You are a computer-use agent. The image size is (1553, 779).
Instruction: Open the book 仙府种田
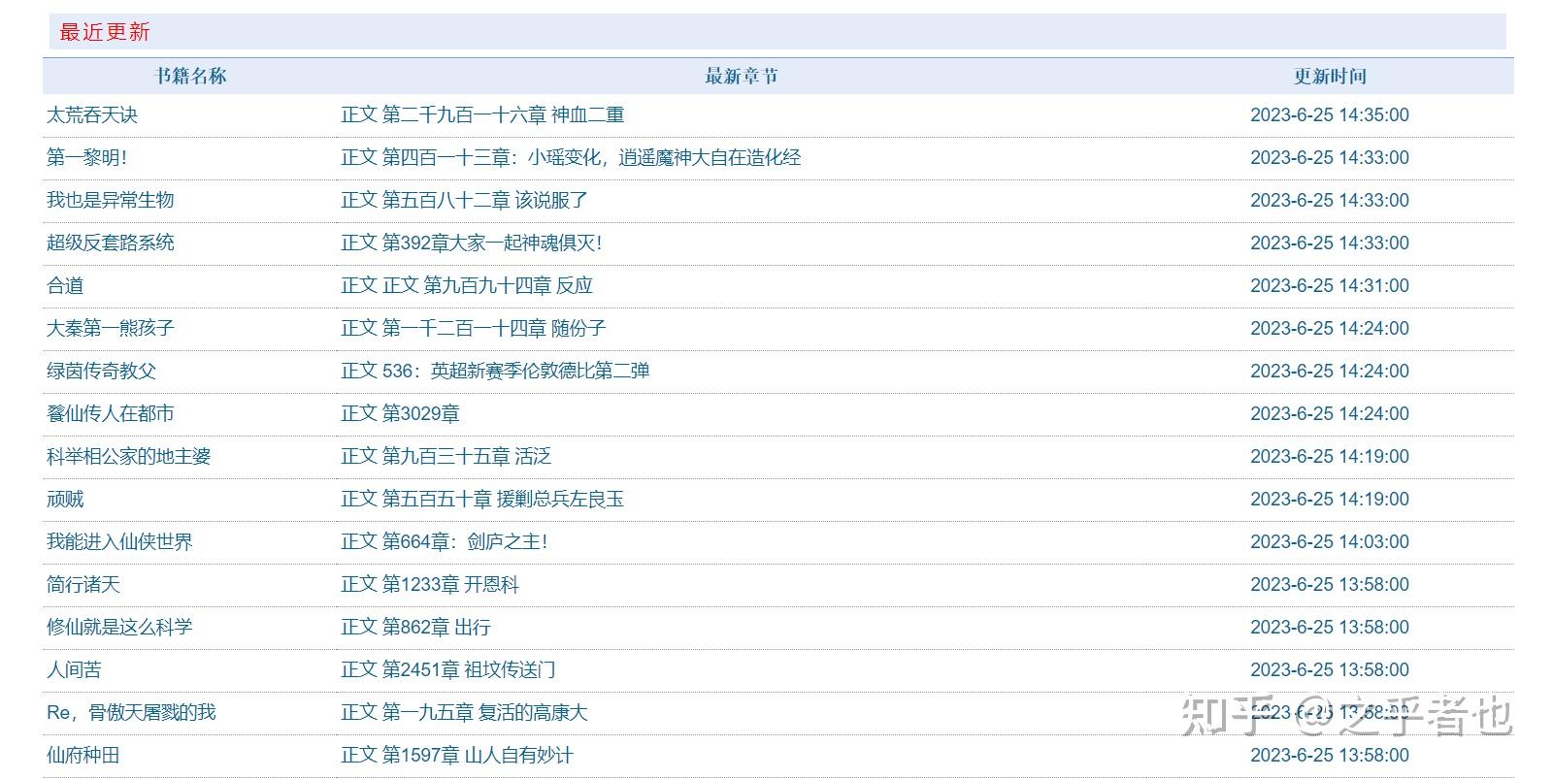[x=83, y=755]
